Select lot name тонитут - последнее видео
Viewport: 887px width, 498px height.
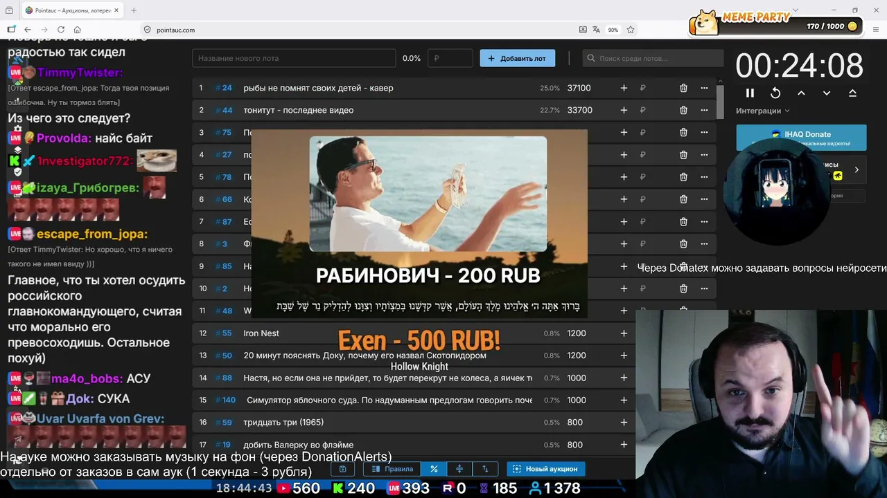pos(299,110)
